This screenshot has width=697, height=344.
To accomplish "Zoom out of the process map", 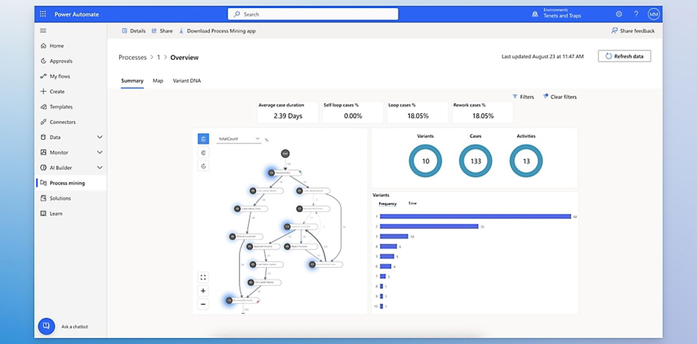I will pyautogui.click(x=203, y=305).
